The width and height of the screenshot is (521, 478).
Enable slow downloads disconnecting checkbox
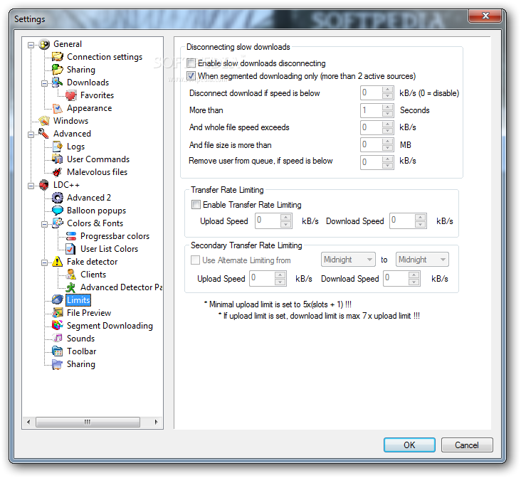191,63
